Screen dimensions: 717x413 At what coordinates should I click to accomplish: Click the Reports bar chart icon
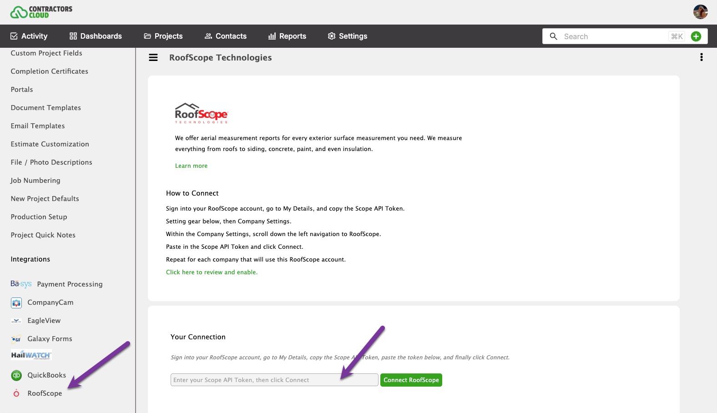tap(272, 36)
